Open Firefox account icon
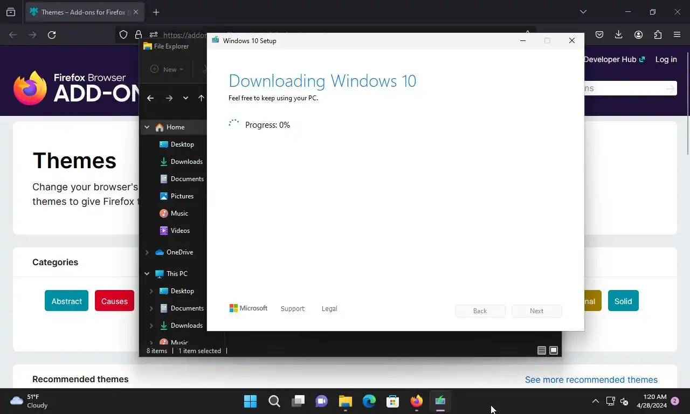This screenshot has width=690, height=414. coord(638,35)
